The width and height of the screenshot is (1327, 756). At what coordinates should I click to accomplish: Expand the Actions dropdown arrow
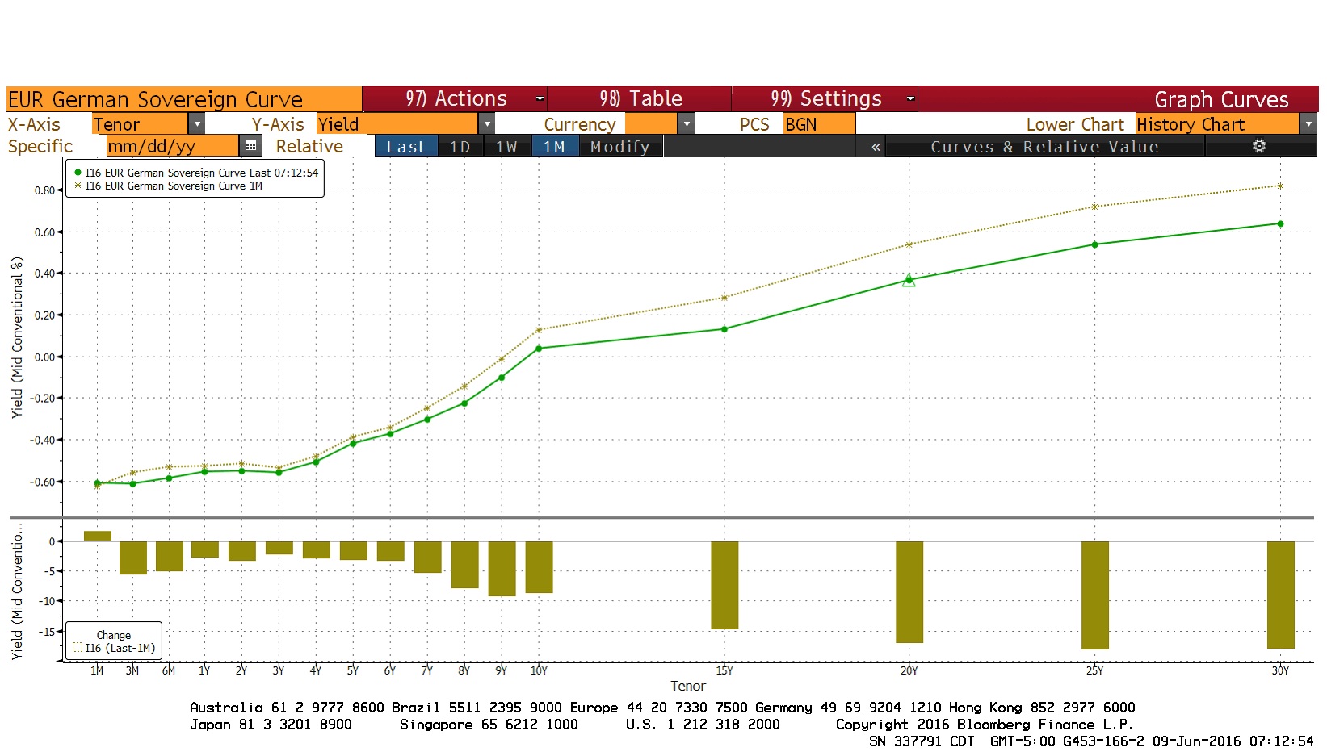point(540,99)
